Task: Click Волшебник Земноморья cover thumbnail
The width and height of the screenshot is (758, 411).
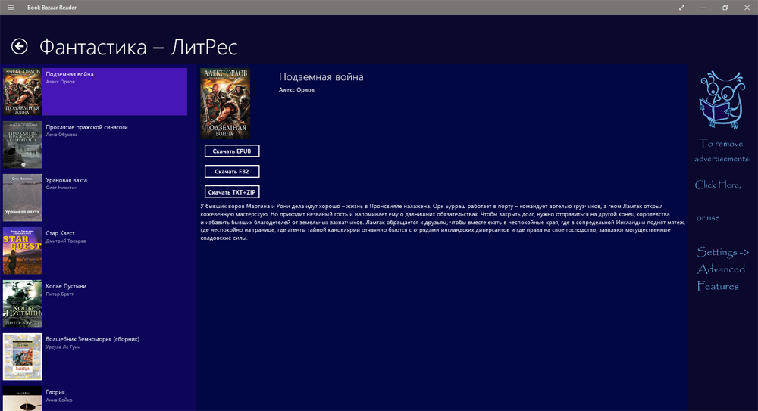Action: tap(22, 357)
